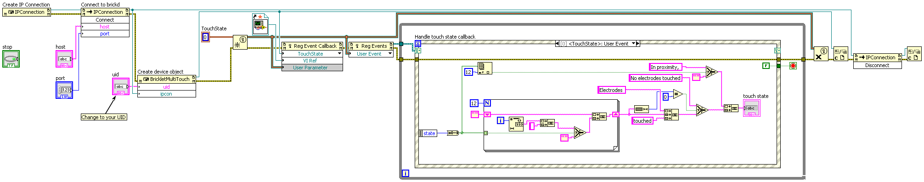Screen dimensions: 924x182
Task: Expand the event case selector list
Action: pos(634,44)
